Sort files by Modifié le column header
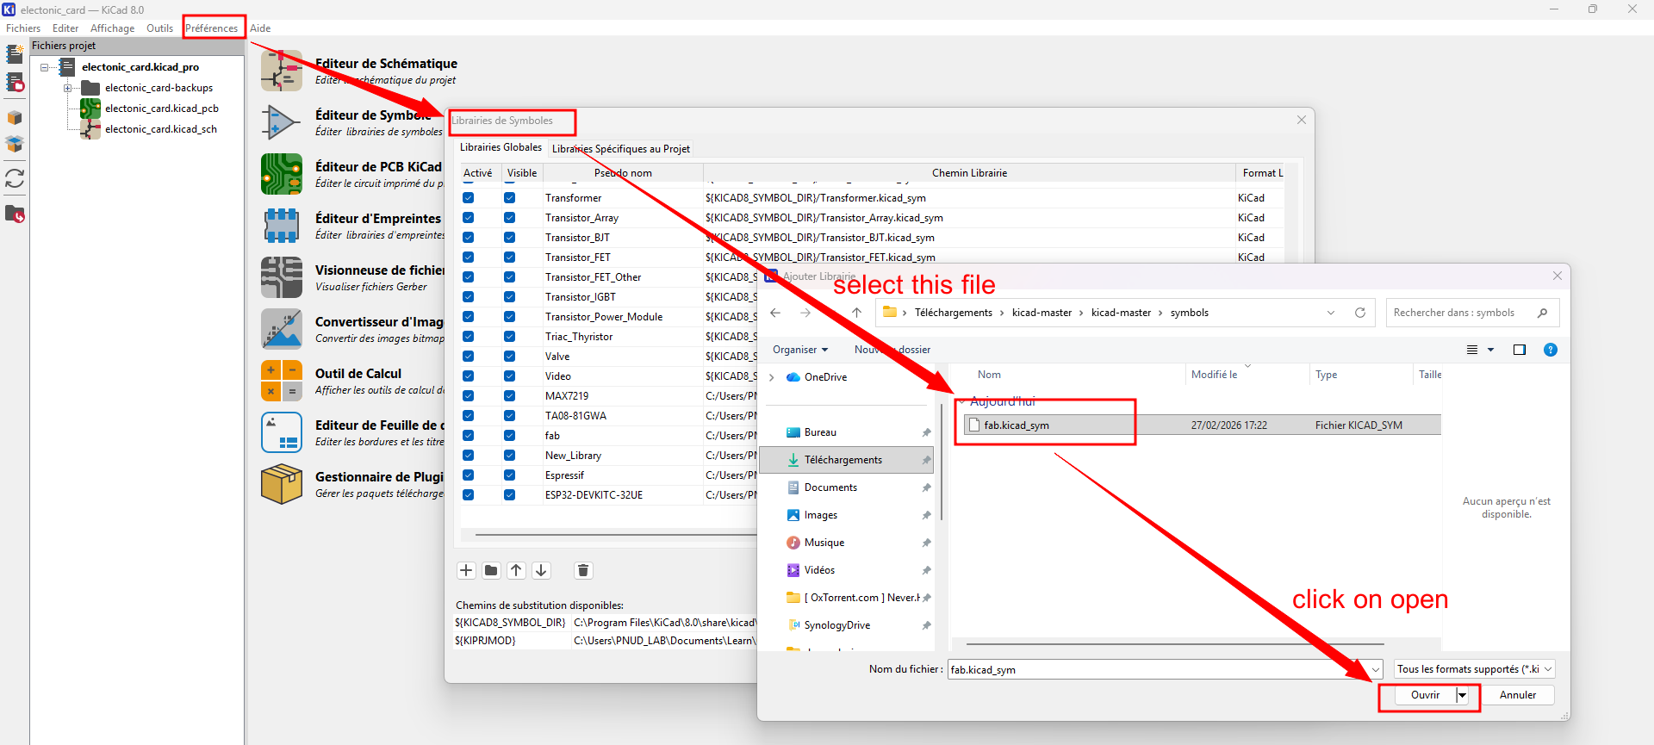1654x745 pixels. coord(1214,375)
